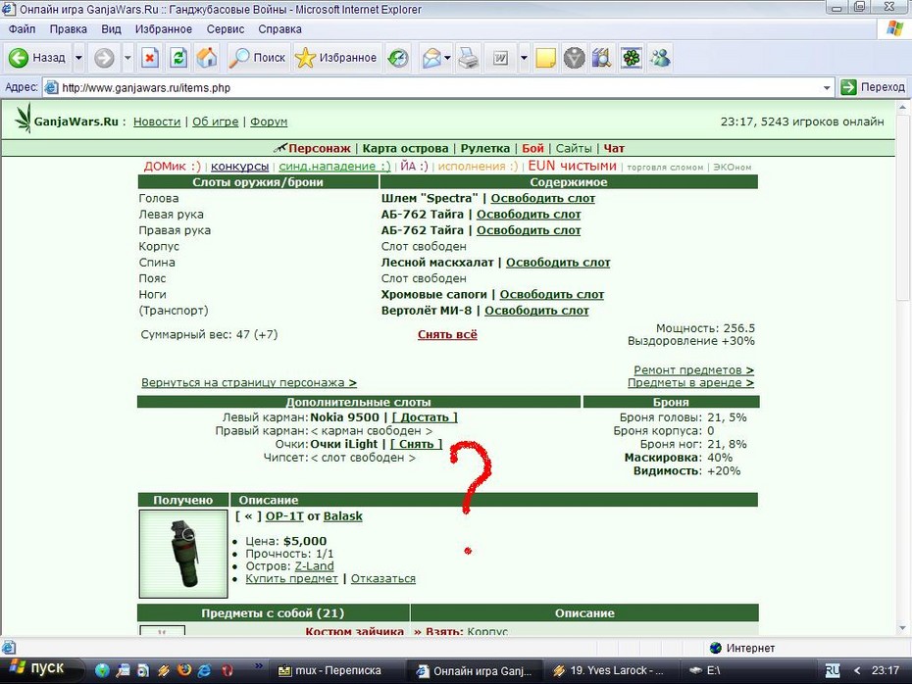Click the Снять всё link
The height and width of the screenshot is (684, 912).
pos(447,335)
